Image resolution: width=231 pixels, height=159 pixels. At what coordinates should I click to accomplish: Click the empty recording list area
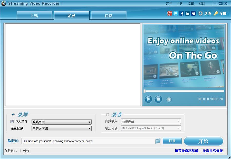click(x=73, y=64)
